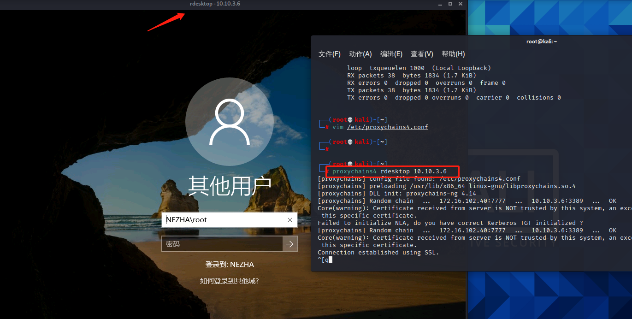Submit the password with the arrow button
632x319 pixels.
click(x=290, y=244)
